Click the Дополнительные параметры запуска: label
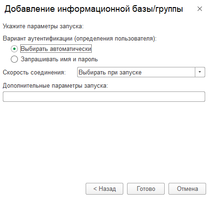 (56, 86)
